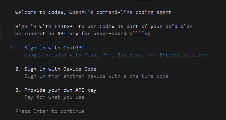Pick "Provide your own API key" option
Image resolution: width=226 pixels, height=120 pixels.
60,90
